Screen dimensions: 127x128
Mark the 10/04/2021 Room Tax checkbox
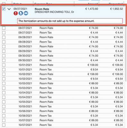click(4, 97)
